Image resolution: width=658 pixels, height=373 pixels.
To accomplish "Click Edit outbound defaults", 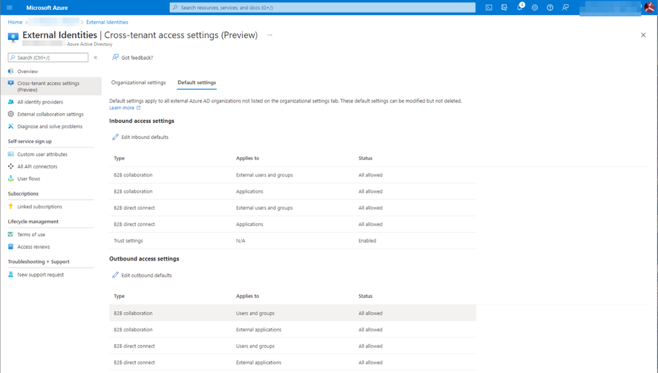I will click(142, 276).
